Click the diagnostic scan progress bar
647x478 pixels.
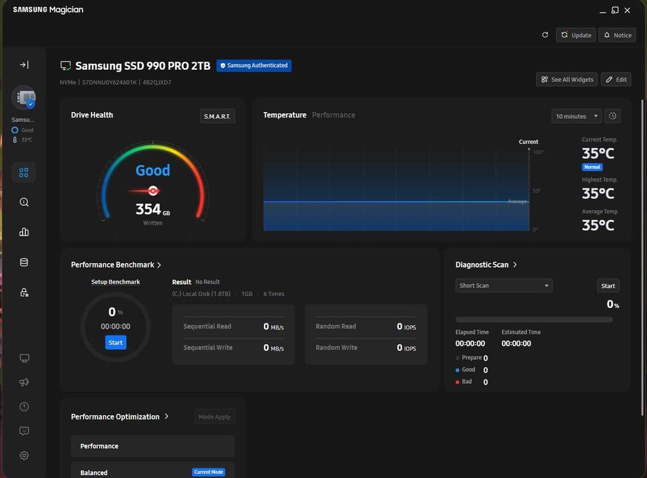pos(534,320)
